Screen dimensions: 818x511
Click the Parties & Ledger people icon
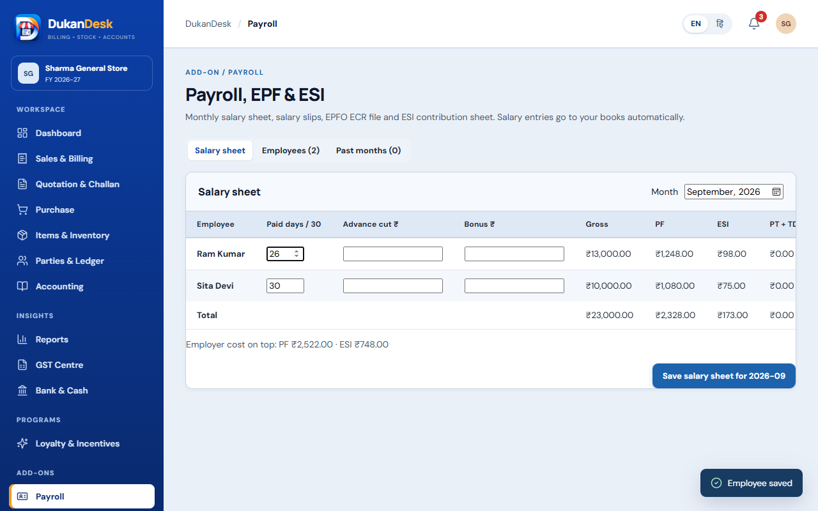coord(22,261)
